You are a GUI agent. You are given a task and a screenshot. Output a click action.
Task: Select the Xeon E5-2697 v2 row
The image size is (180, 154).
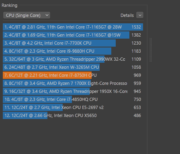click(73, 107)
